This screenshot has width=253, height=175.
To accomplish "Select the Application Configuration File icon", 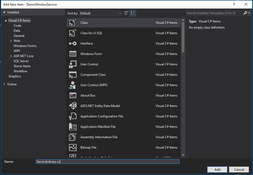I will pyautogui.click(x=73, y=116).
